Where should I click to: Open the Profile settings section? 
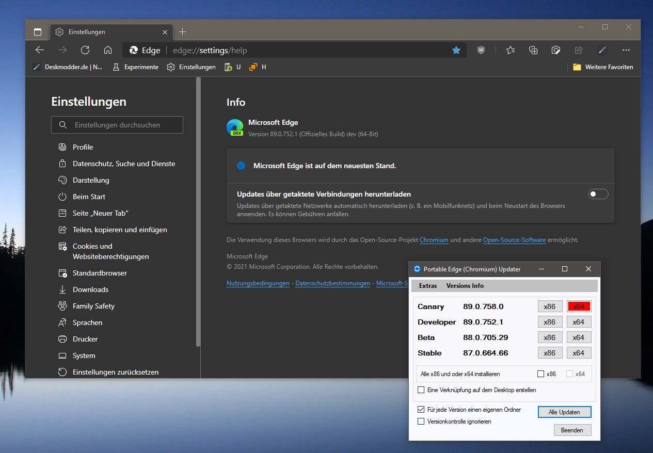click(83, 147)
